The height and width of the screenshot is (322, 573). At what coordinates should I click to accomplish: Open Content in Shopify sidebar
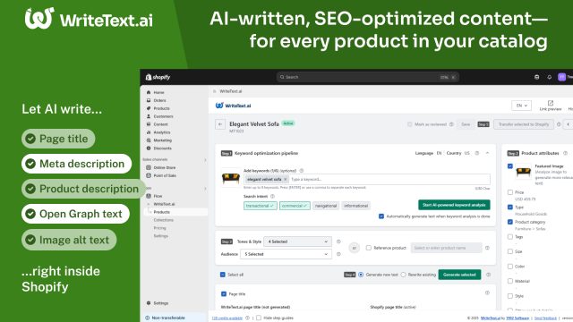pyautogui.click(x=160, y=124)
